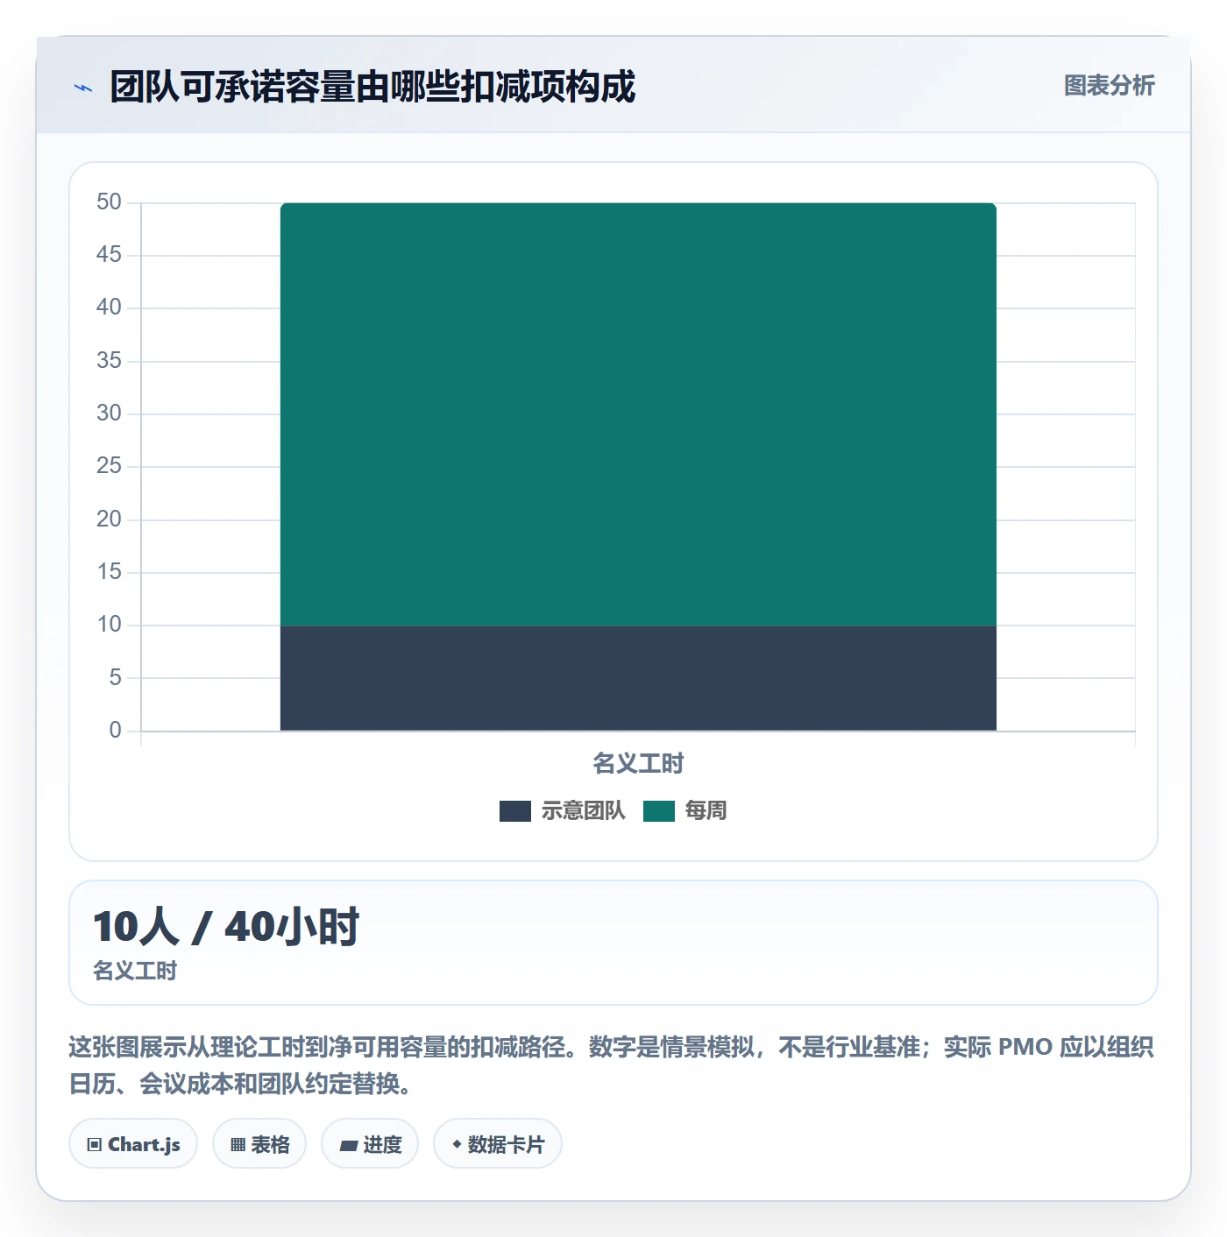Viewport: 1227px width, 1237px height.
Task: Click the 名义工时 caption under 10人 / 40小时
Action: [x=135, y=971]
